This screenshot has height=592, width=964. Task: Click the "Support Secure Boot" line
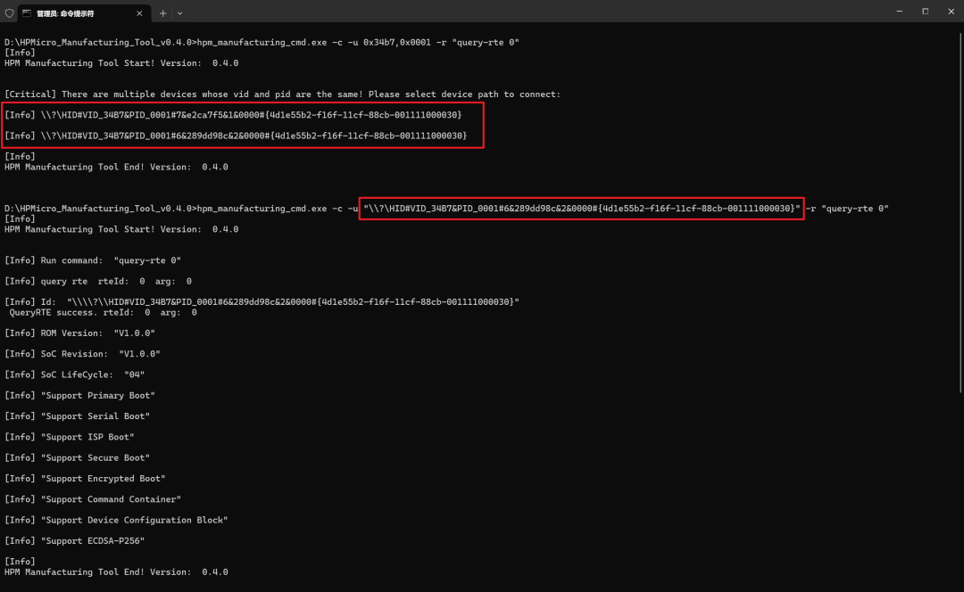coord(77,458)
